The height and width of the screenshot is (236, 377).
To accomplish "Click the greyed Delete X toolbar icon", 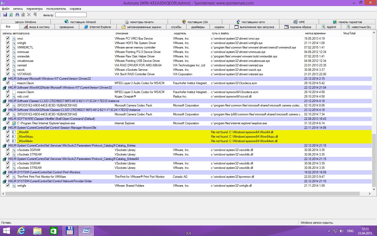I will tap(29, 15).
